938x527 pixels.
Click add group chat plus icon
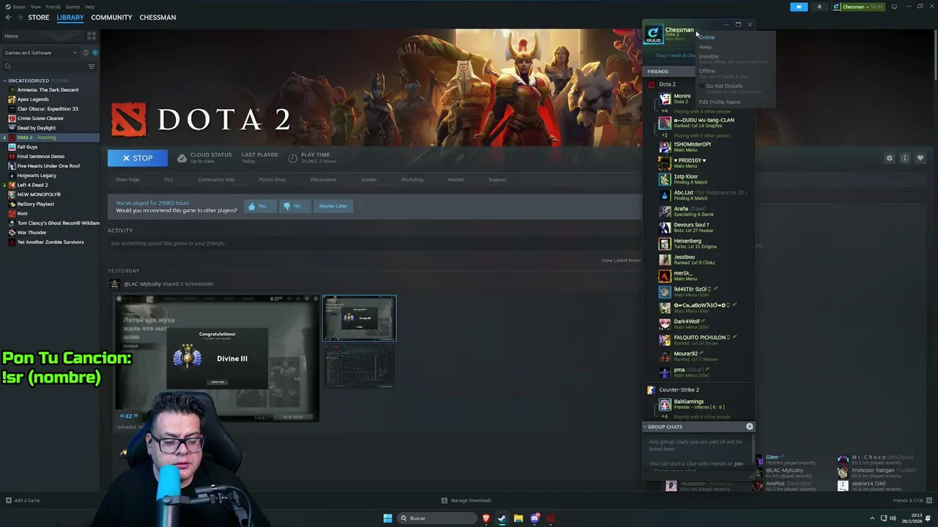[x=749, y=427]
